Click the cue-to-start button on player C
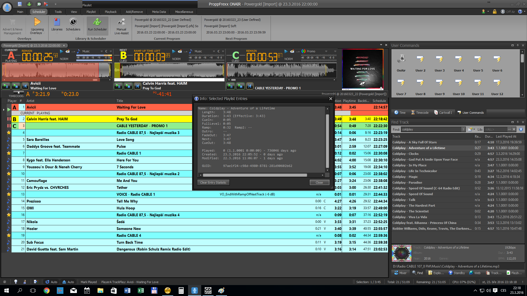 pos(250,86)
